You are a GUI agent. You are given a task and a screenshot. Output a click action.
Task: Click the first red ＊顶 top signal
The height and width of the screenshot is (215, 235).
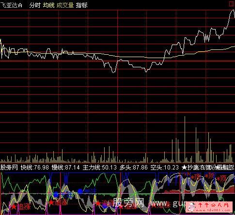[x=196, y=177]
